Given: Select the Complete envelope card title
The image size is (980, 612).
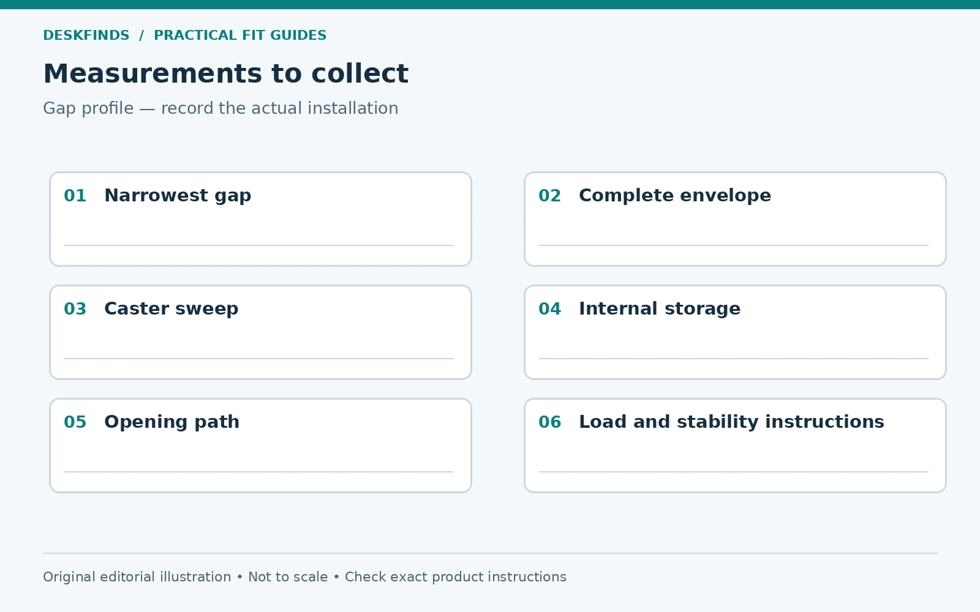Looking at the screenshot, I should (675, 196).
